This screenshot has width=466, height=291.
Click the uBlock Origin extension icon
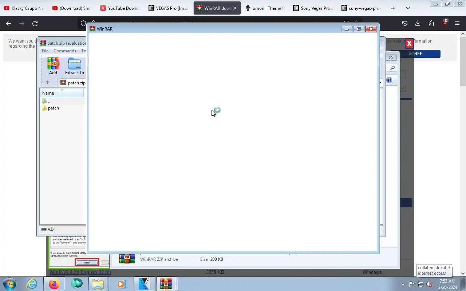click(444, 23)
